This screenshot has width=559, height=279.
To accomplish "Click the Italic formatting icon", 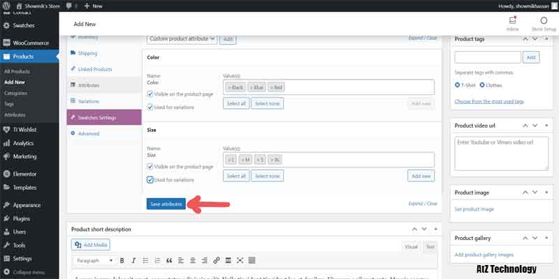I will coord(133,260).
